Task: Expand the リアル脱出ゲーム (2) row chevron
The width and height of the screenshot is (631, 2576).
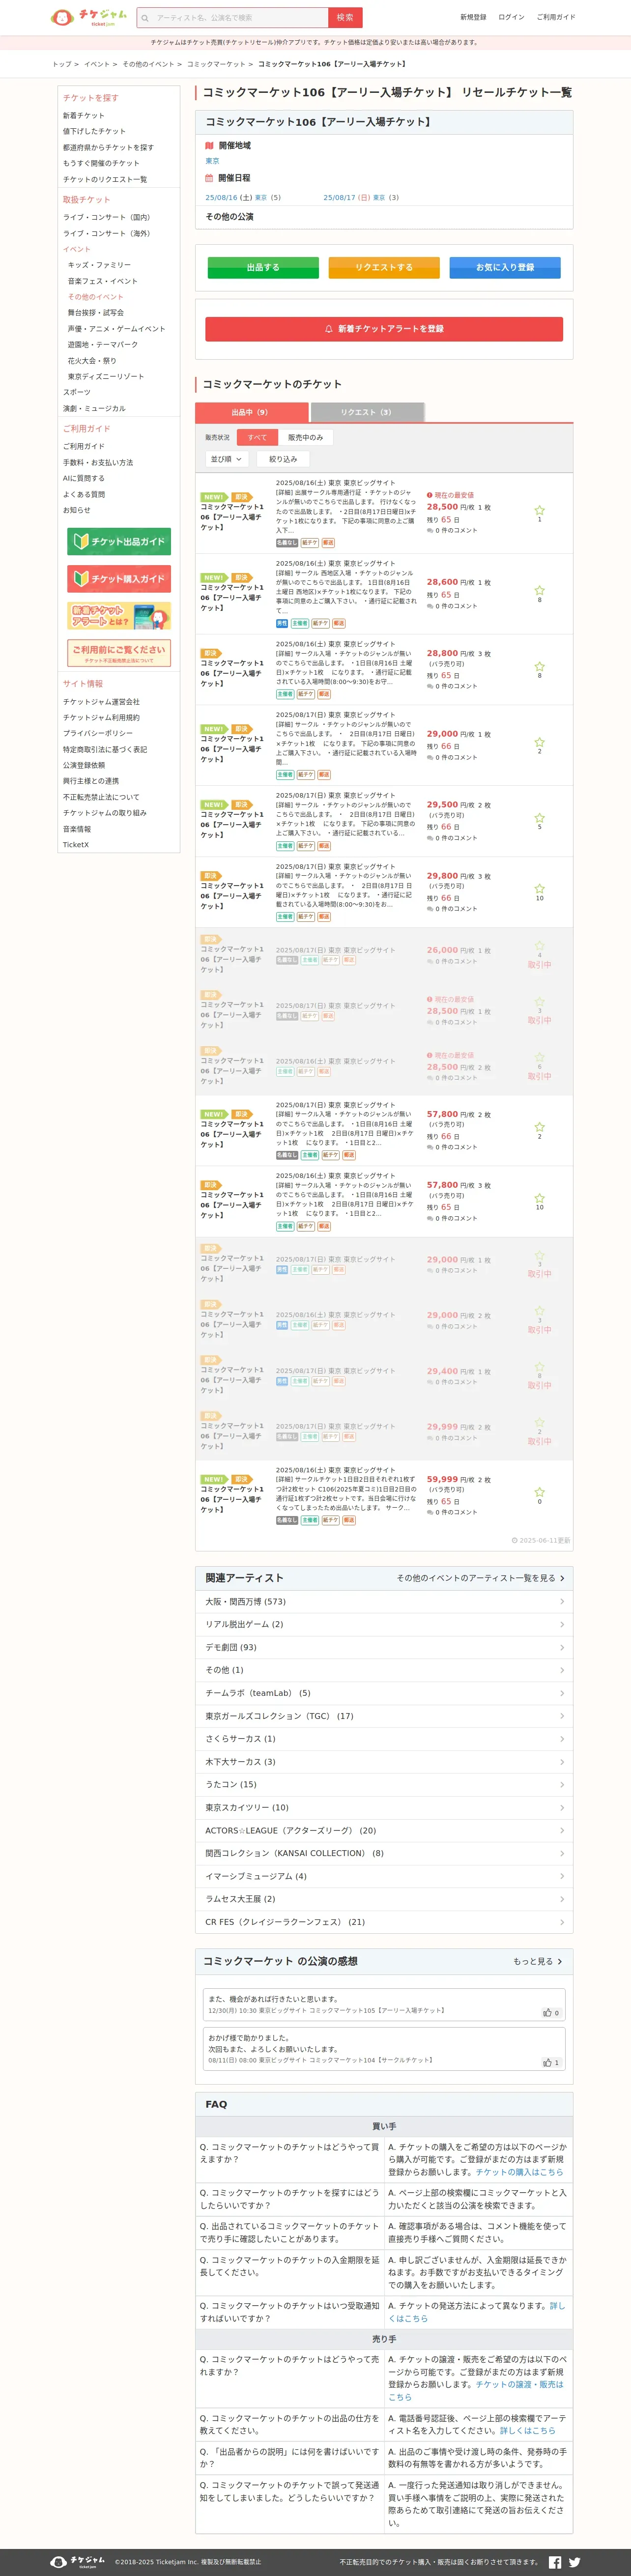Action: (x=562, y=1625)
